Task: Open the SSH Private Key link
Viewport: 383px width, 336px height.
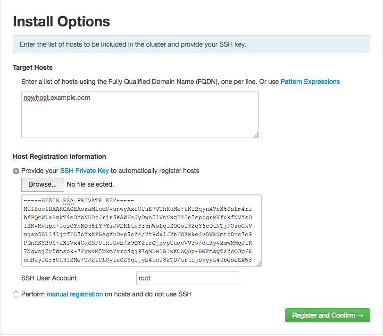Action: [84, 171]
